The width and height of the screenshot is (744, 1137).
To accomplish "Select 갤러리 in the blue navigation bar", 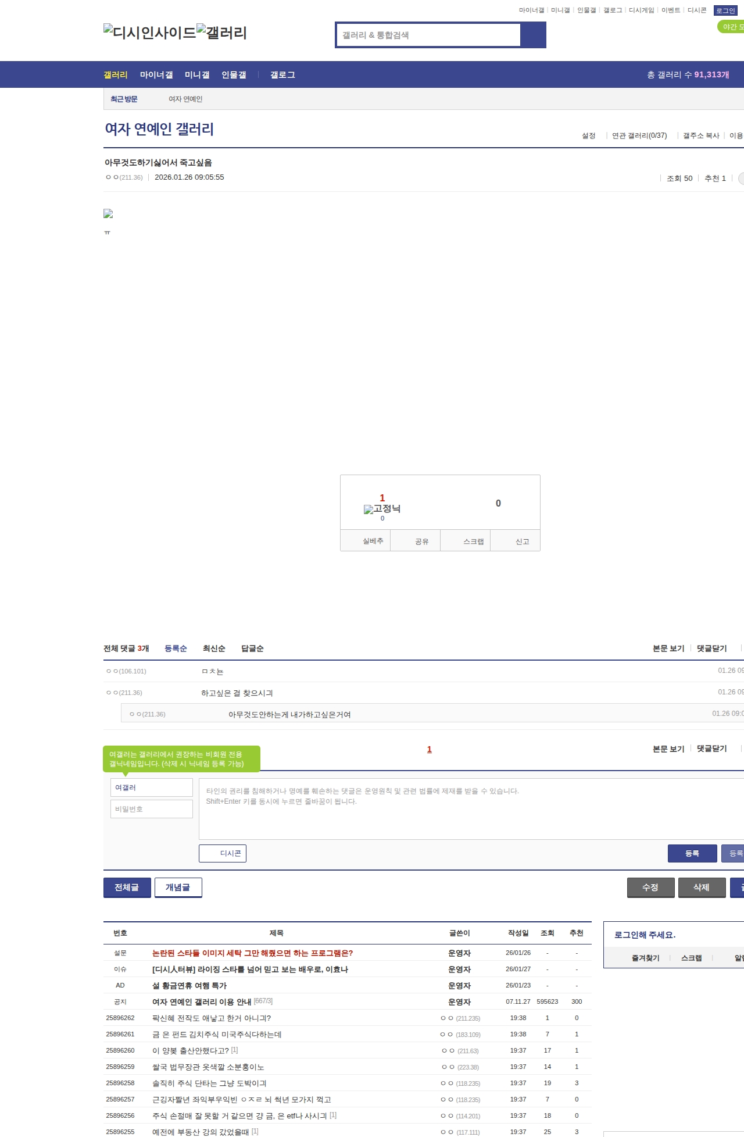I will point(116,75).
